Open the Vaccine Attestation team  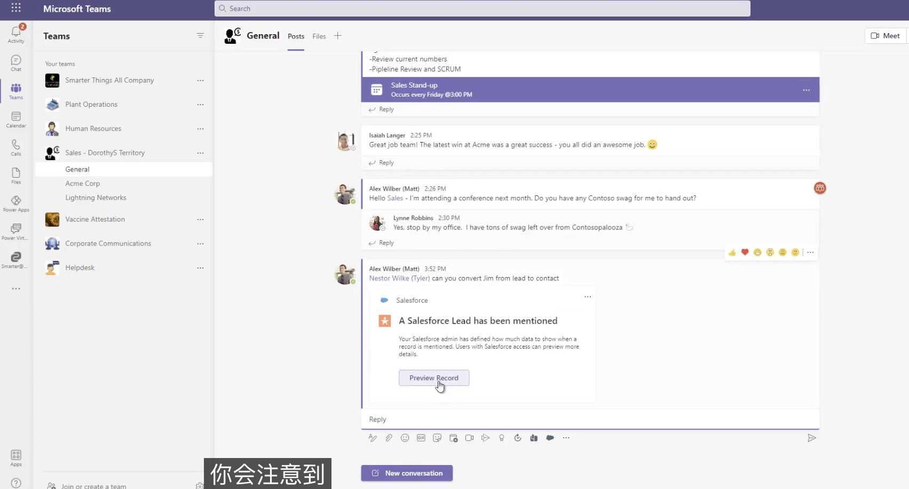[x=95, y=219]
